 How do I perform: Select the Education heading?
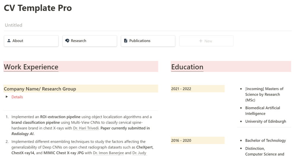pos(187,67)
